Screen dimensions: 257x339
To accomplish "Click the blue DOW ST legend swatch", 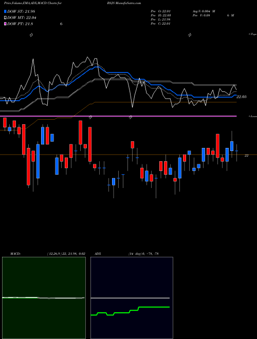I will (x=6, y=11).
